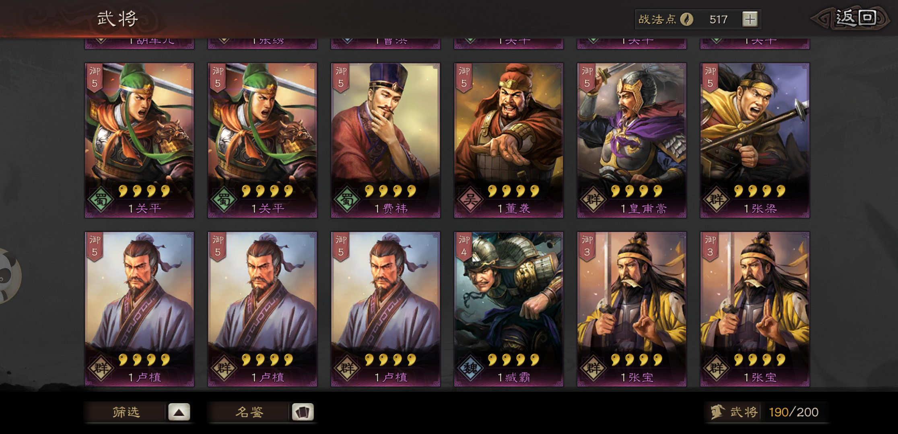Screen dimensions: 898x434
Task: Click the 战法点 flame coin icon
Action: [x=686, y=19]
